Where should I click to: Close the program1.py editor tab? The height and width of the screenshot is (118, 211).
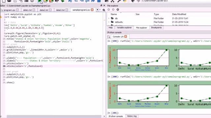tap(17, 10)
